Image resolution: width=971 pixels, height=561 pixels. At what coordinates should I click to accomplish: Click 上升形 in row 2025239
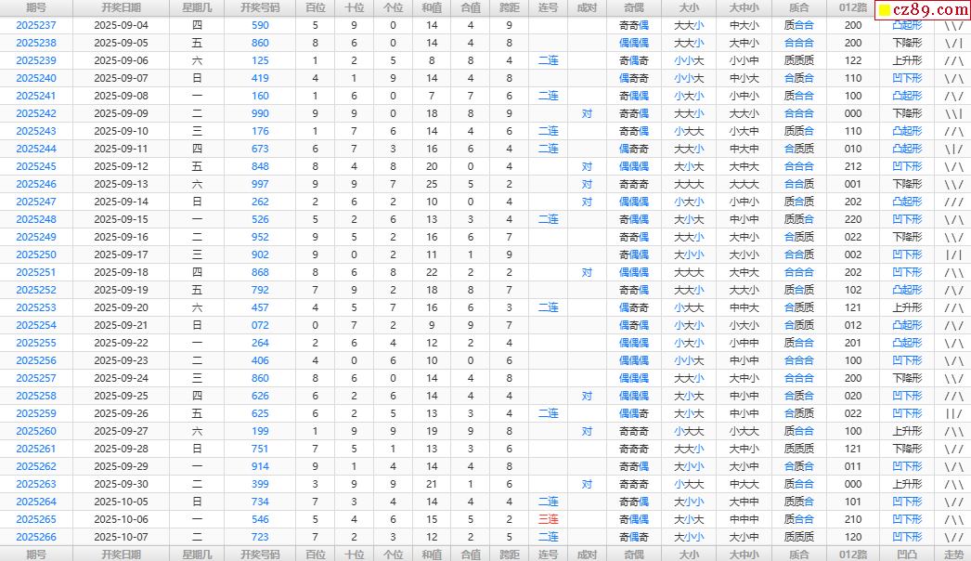click(x=907, y=60)
